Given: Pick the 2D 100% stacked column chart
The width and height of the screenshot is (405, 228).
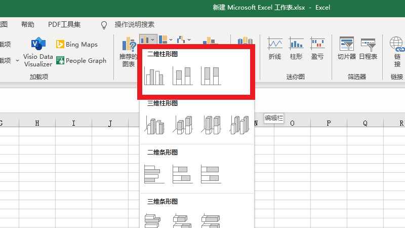Looking at the screenshot, I should tap(210, 76).
